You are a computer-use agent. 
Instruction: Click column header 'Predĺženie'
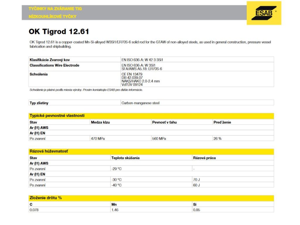222,122
